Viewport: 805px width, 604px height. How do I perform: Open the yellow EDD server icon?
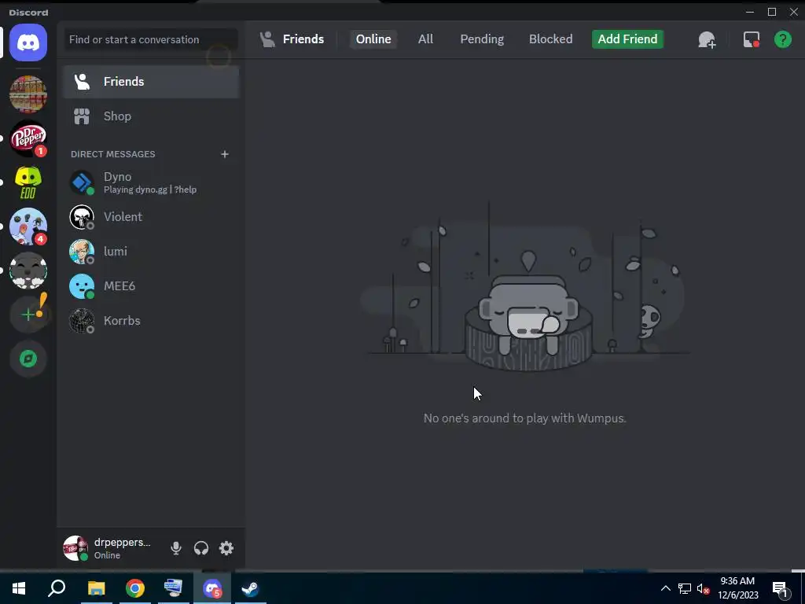click(28, 182)
